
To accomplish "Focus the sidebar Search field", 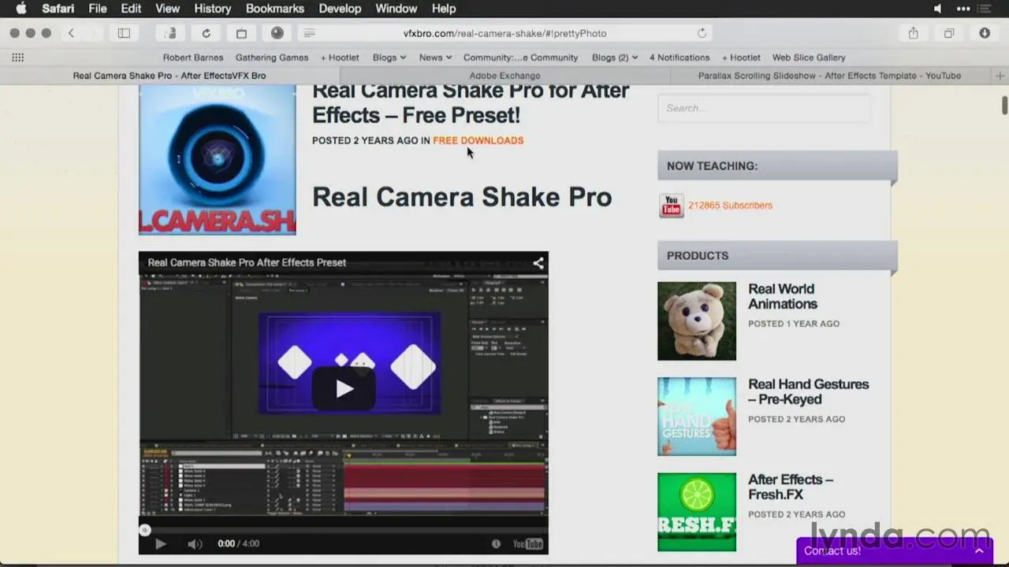I will pyautogui.click(x=764, y=108).
